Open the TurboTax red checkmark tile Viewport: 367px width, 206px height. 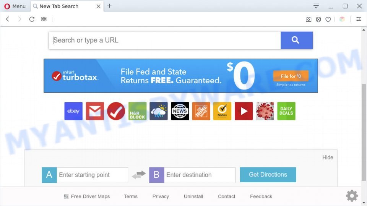[116, 111]
